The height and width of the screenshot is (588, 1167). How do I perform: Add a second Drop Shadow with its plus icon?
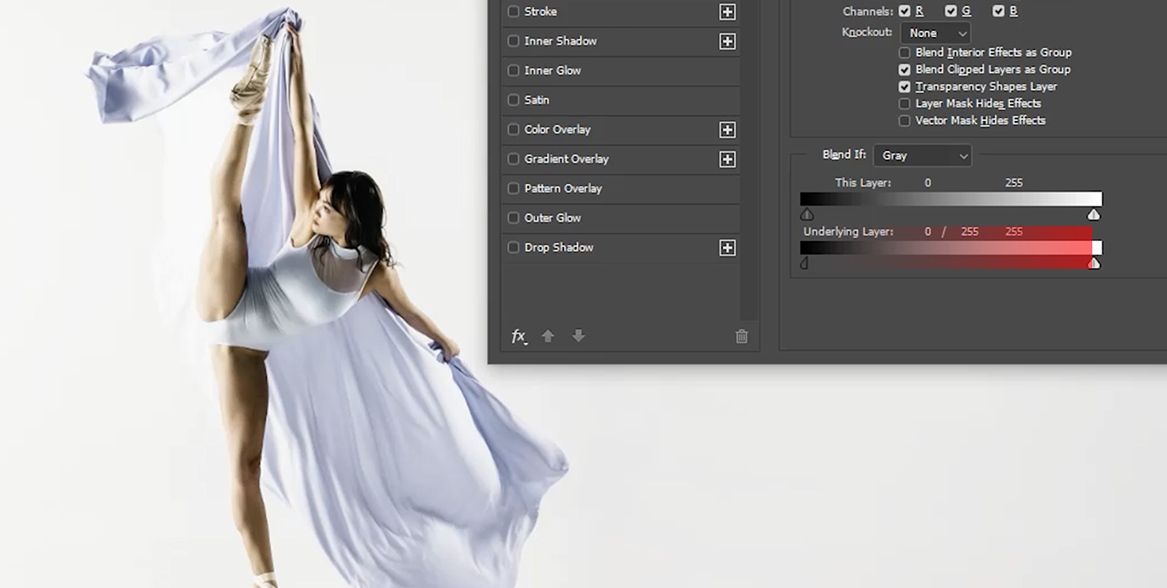click(x=727, y=247)
